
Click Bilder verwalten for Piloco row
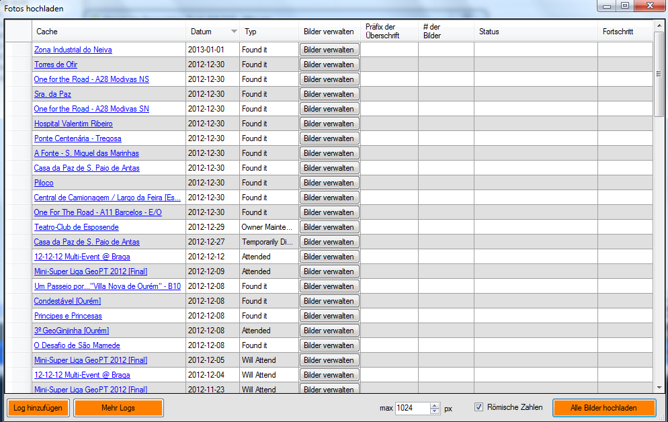coord(329,183)
